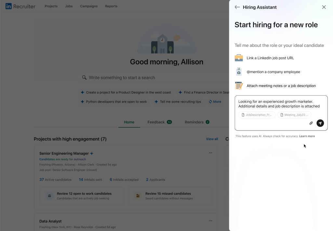This screenshot has width=333, height=231.
Task: Click Review 12 open to work candidates card
Action: pos(81,196)
